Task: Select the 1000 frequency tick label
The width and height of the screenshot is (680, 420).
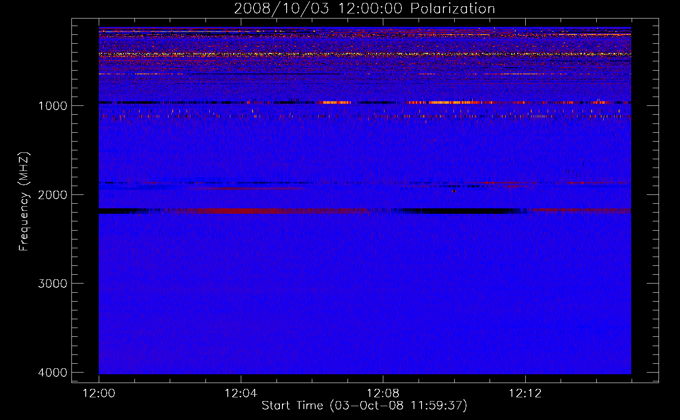Action: pos(53,105)
